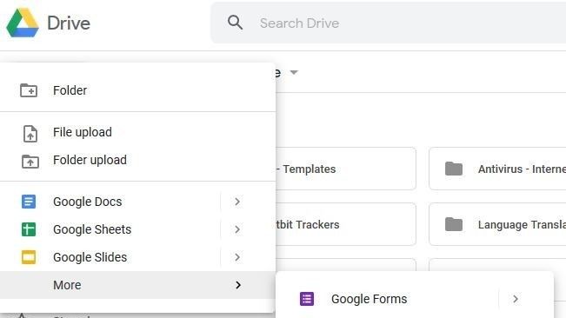
Task: Click the search magnifier icon
Action: 235,23
